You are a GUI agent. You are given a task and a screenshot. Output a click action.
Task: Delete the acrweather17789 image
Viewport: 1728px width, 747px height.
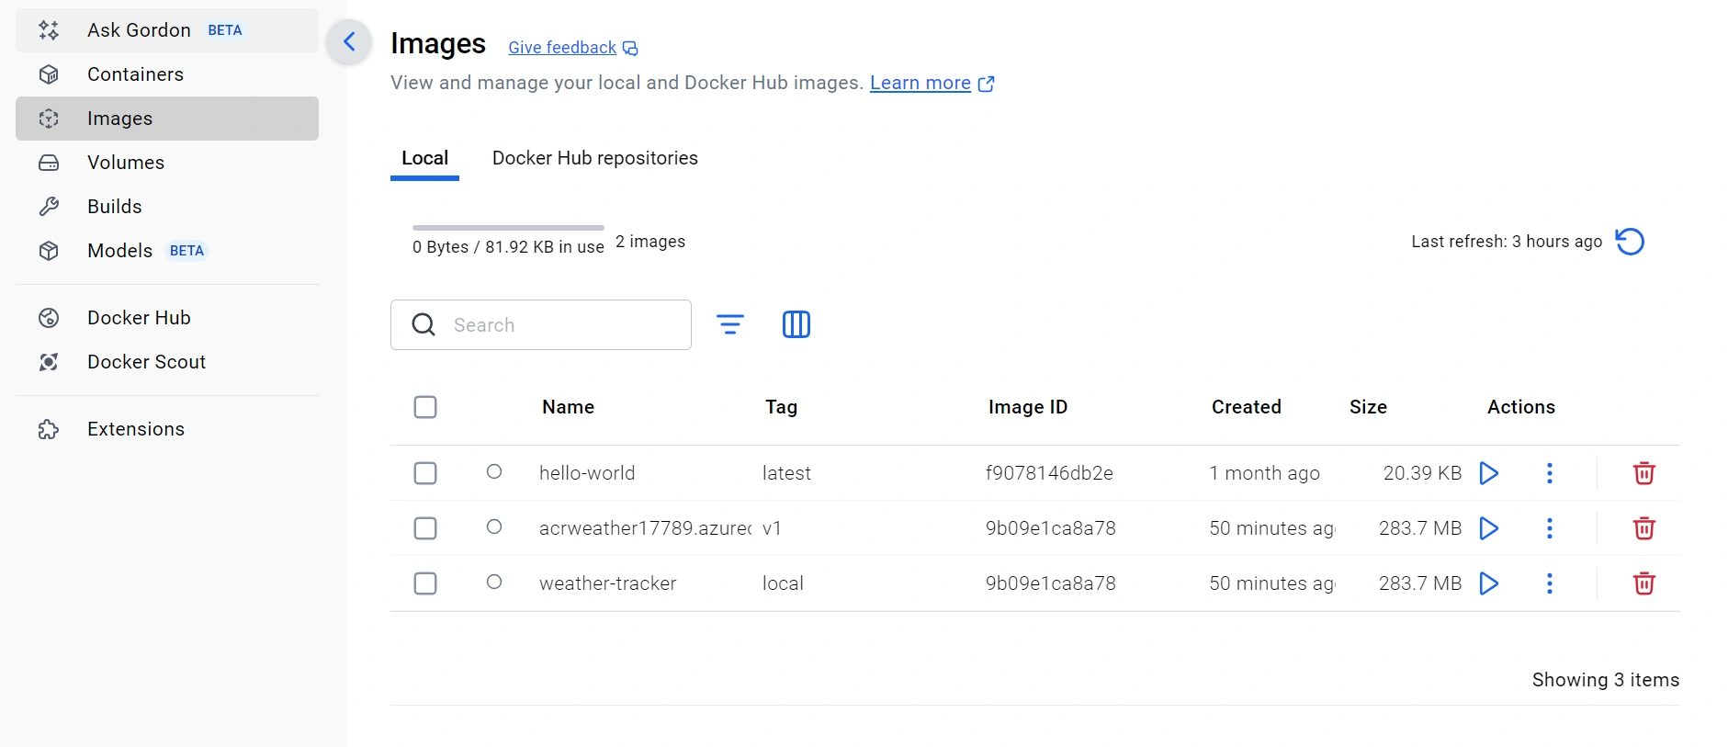(x=1644, y=528)
